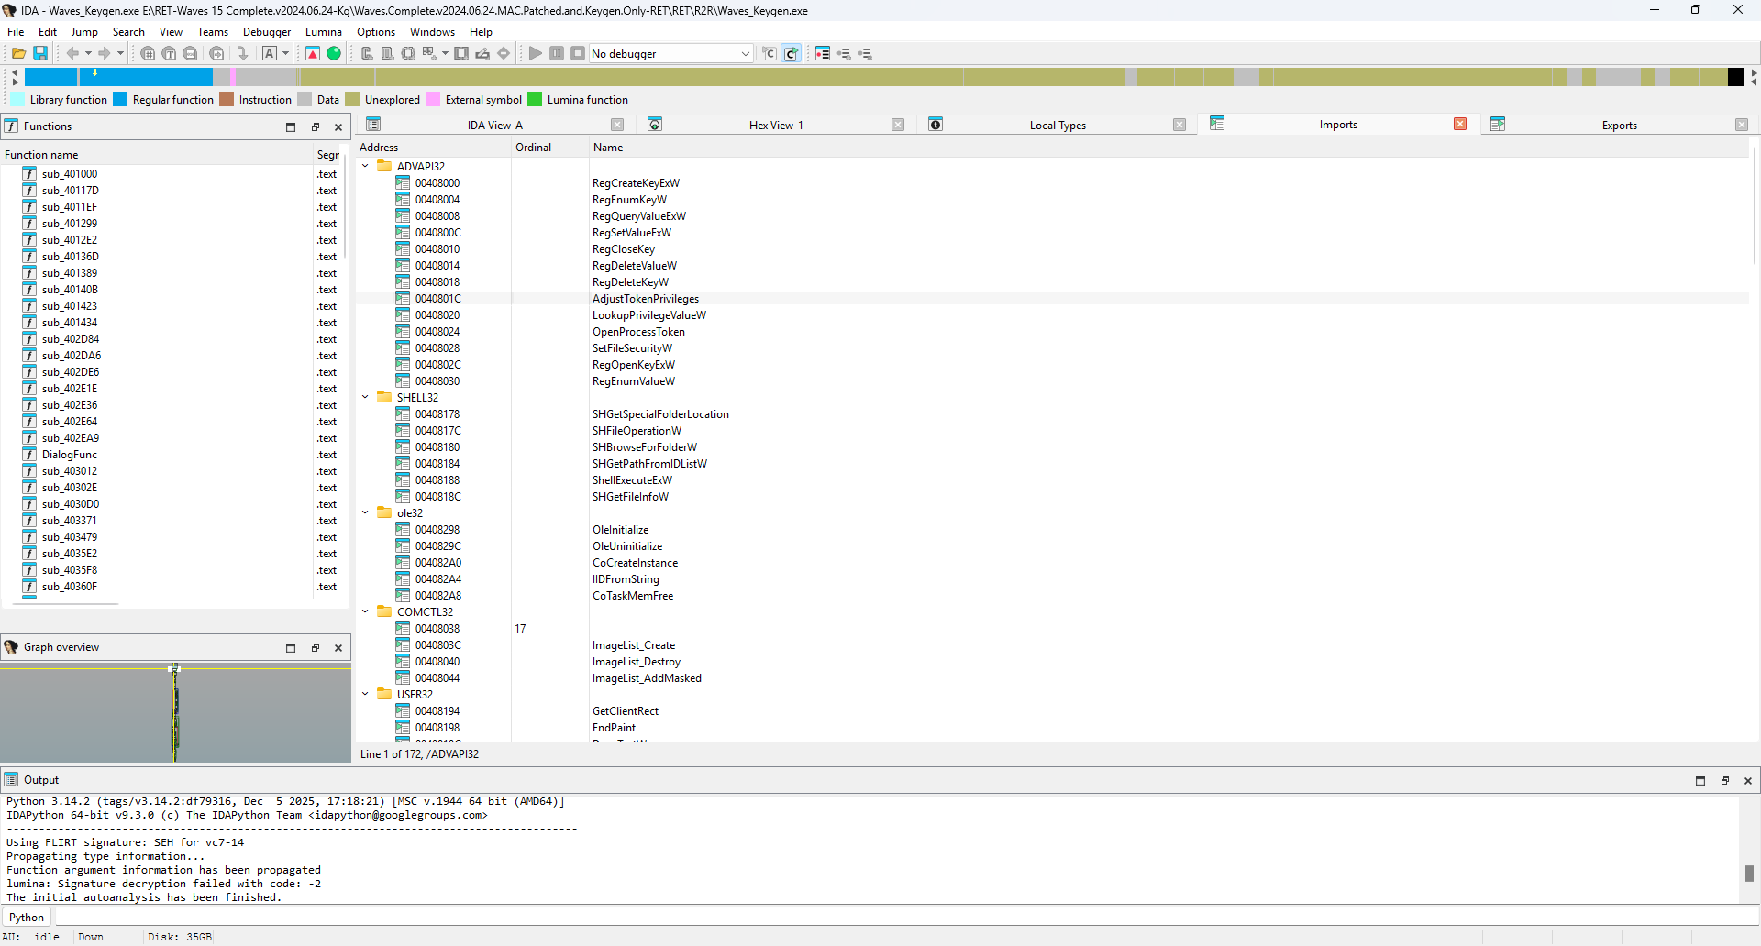Open the 'No debugger' dropdown
Screen dimensions: 1761x946
745,54
